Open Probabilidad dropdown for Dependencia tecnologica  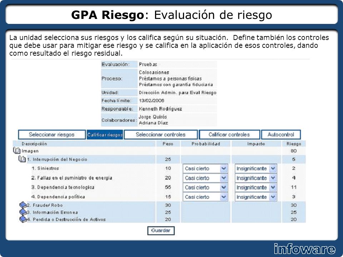point(205,187)
